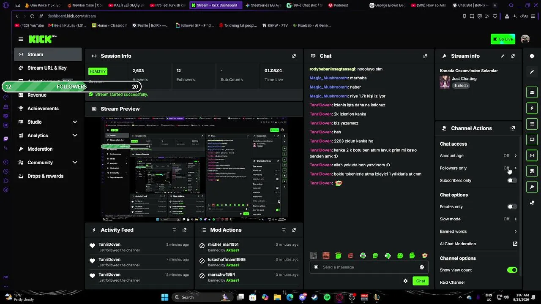Open Mod Actions filter options

click(284, 230)
